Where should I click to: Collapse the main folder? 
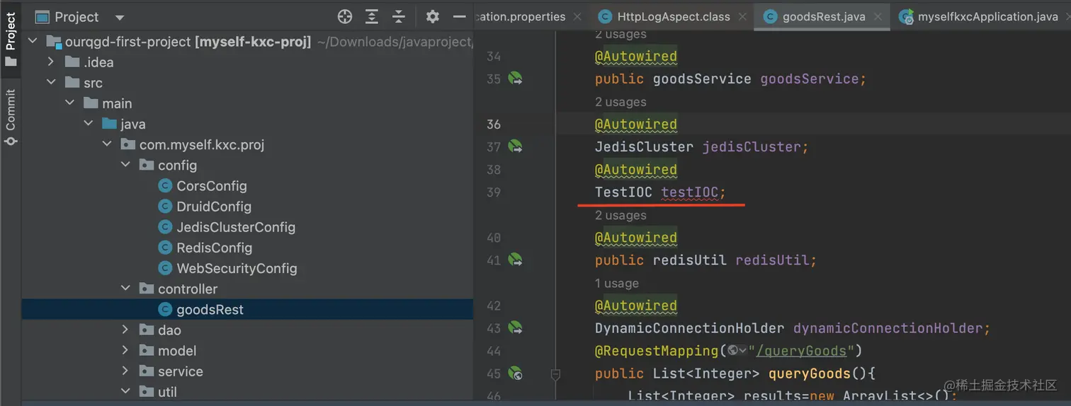tap(69, 103)
